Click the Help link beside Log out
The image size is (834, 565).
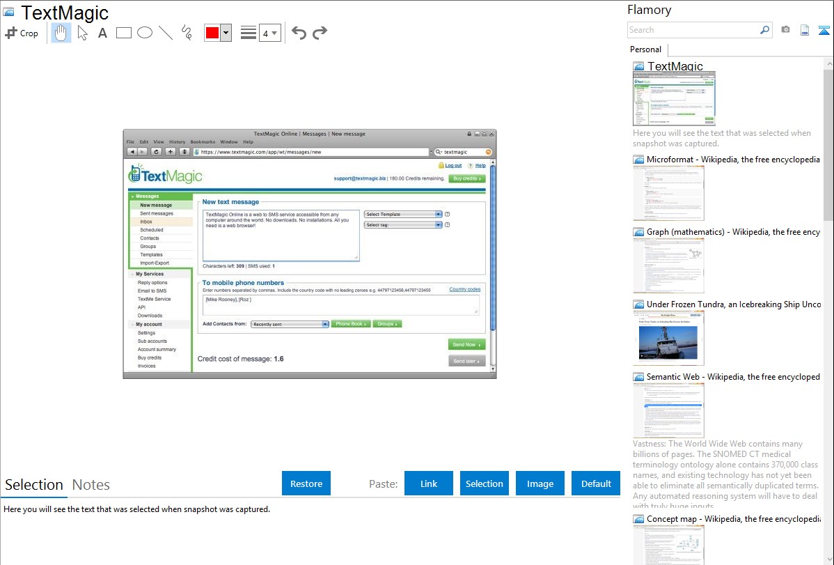point(480,166)
